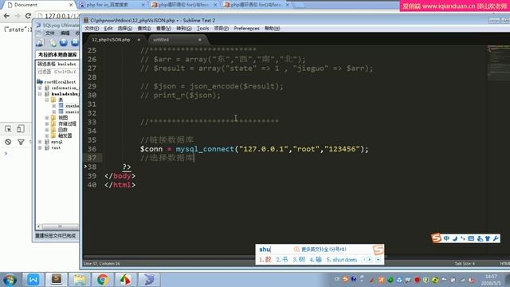Click the DevTools clear (ban) icon
510x287 pixels.
click(8, 142)
